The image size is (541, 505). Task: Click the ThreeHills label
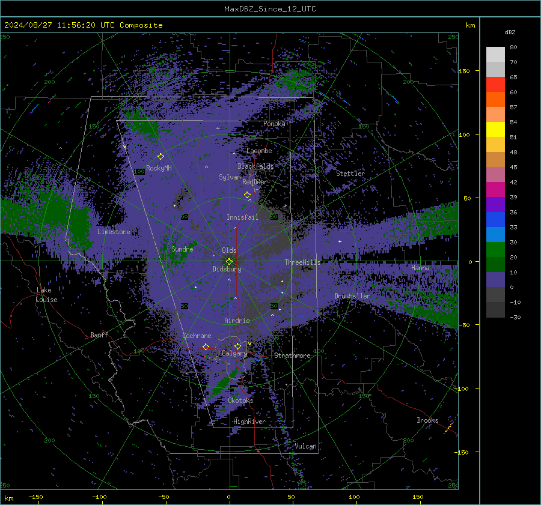[302, 262]
